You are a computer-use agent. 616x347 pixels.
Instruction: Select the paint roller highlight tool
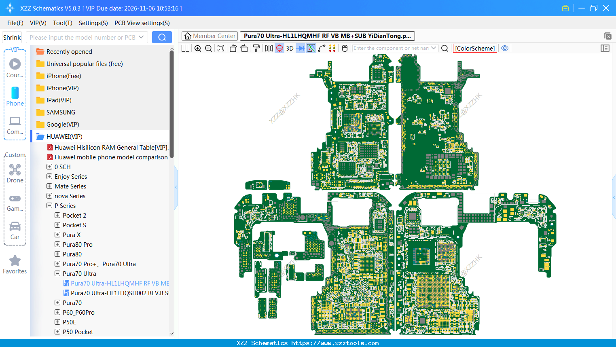tap(256, 49)
